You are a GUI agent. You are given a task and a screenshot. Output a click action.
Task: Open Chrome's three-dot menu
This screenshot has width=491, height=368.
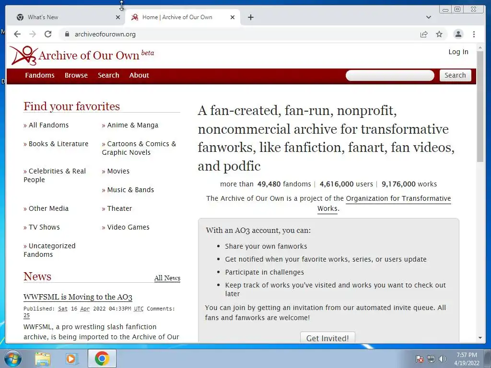pyautogui.click(x=474, y=34)
